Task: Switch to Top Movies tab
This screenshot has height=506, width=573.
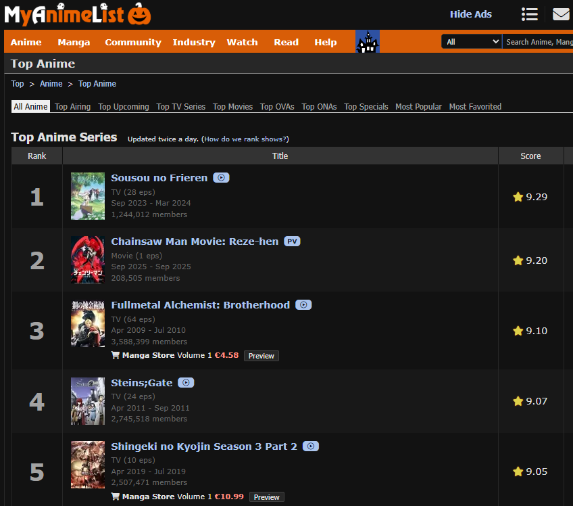Action: (x=232, y=106)
